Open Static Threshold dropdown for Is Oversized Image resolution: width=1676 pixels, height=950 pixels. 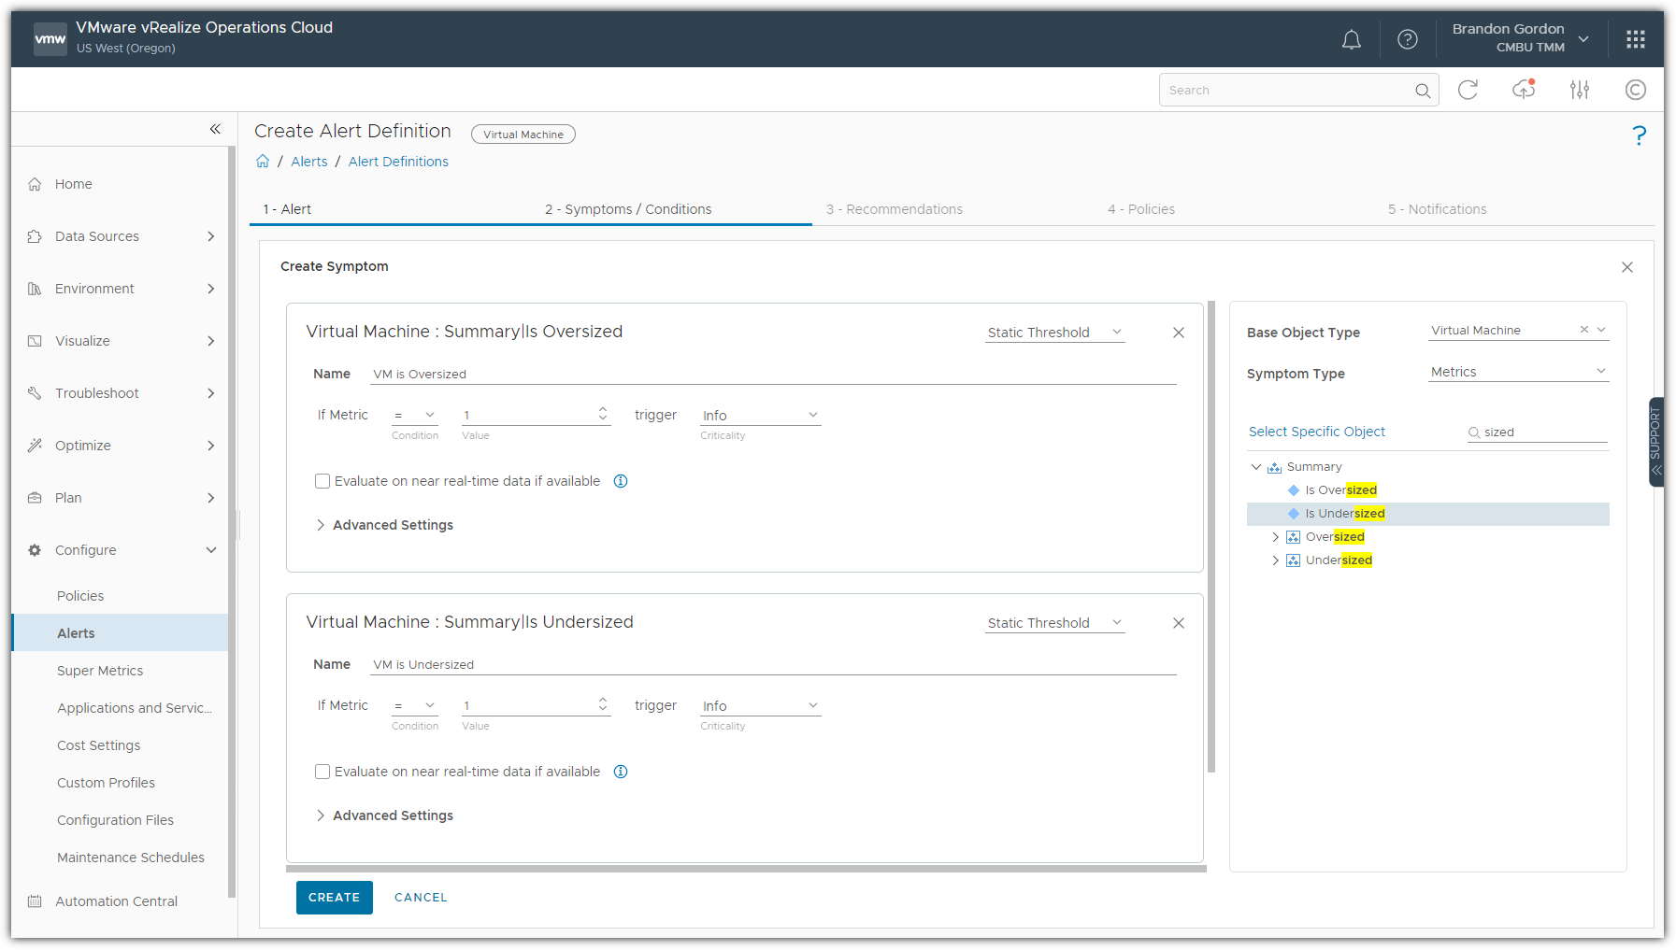[1054, 333]
